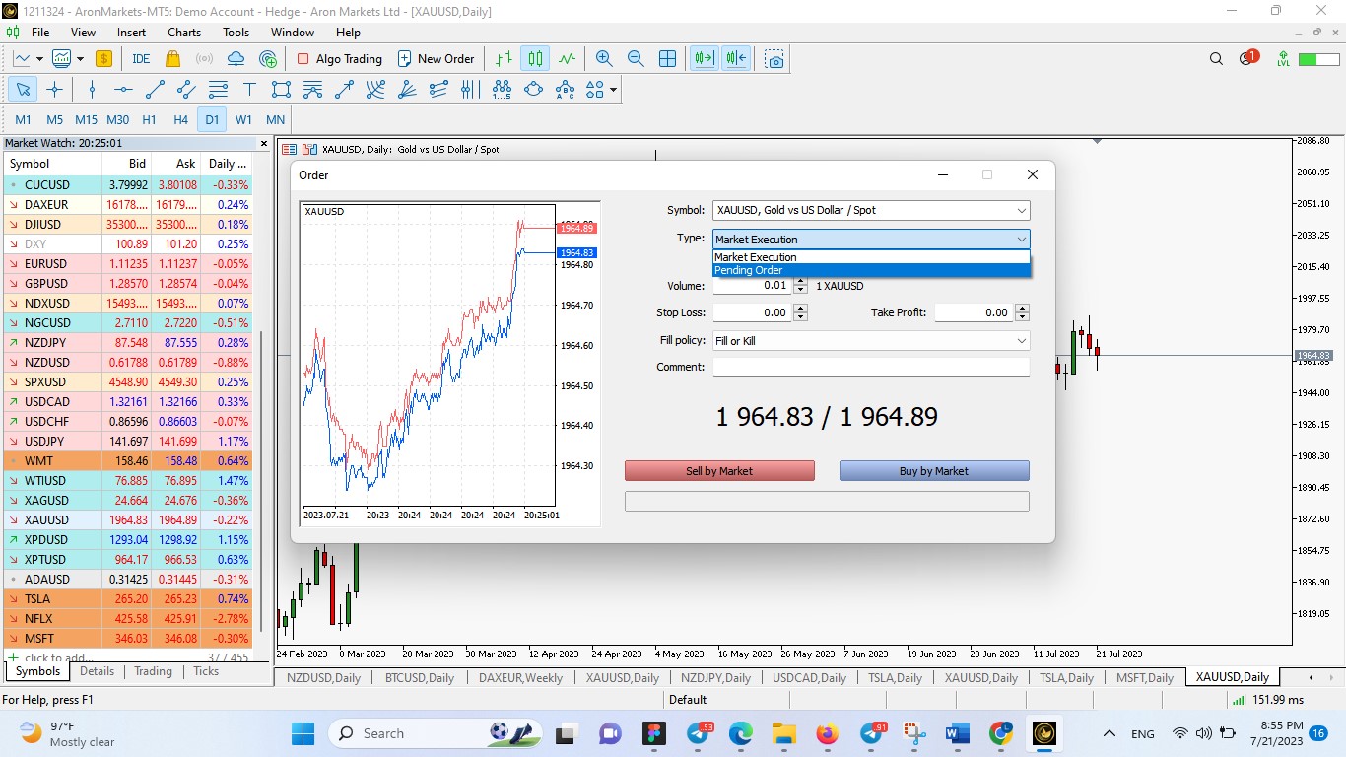The image size is (1346, 757).
Task: Click the Buy by Market button
Action: click(x=934, y=471)
